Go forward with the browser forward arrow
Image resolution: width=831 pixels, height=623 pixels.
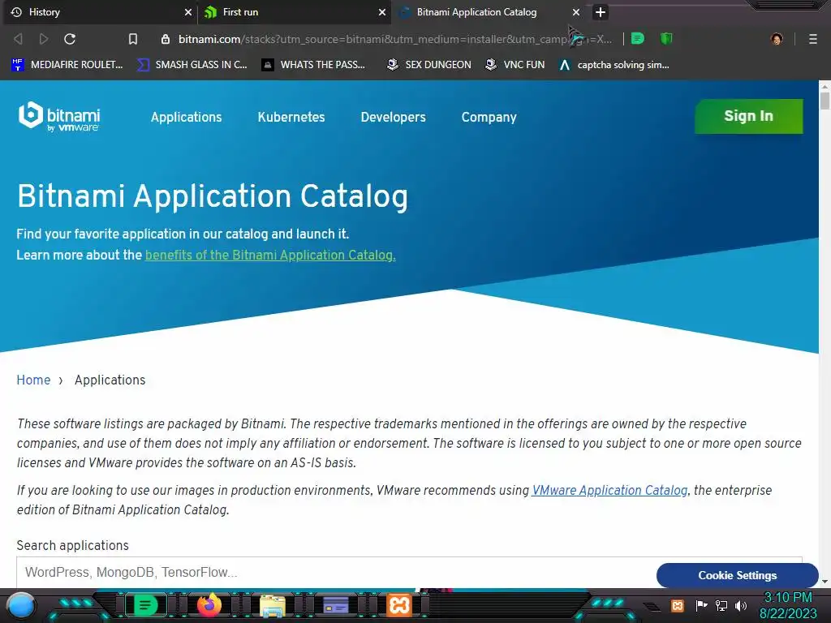tap(44, 39)
